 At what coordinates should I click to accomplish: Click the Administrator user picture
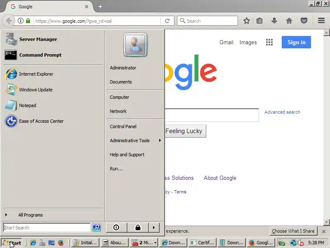pos(135,45)
